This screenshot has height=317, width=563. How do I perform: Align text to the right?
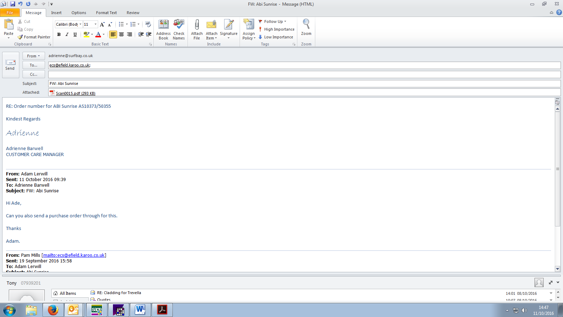point(129,35)
